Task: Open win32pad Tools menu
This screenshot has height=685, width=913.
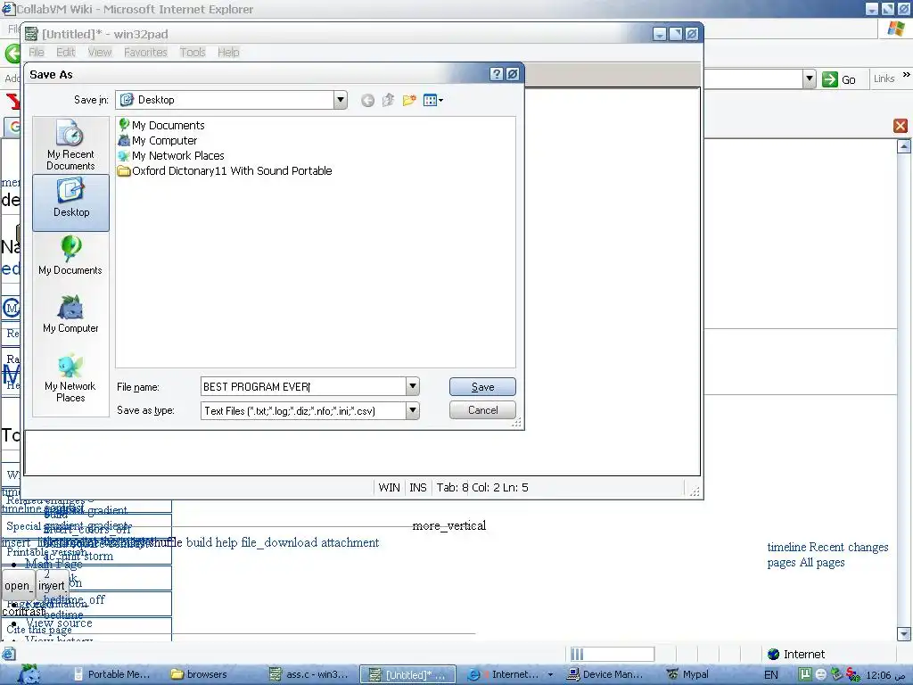Action: (193, 53)
